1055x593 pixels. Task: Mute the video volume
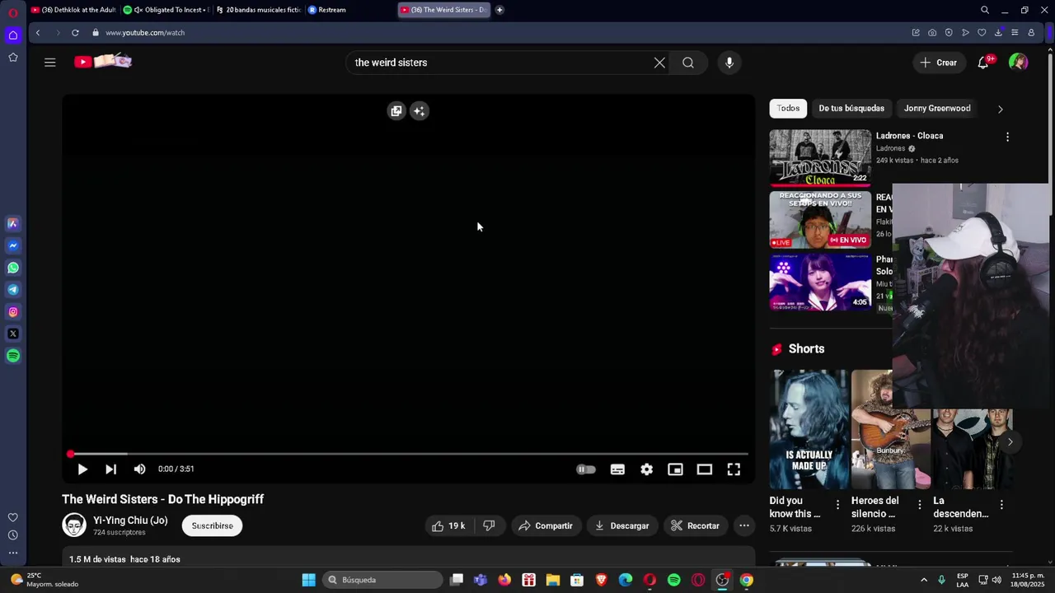139,469
